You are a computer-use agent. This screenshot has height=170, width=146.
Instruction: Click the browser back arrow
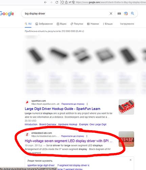tap(45, 2)
